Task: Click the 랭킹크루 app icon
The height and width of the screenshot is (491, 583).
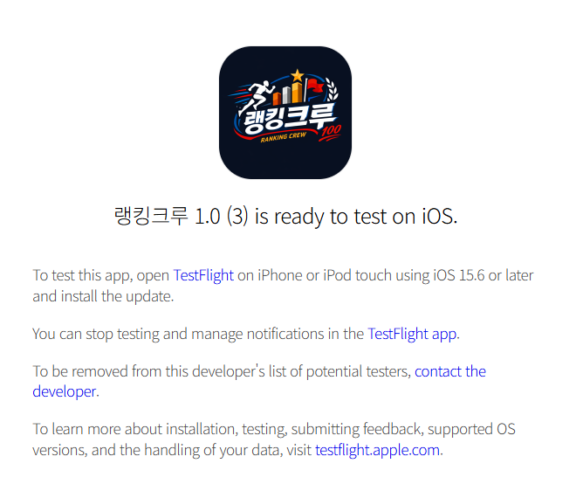Action: coord(285,113)
